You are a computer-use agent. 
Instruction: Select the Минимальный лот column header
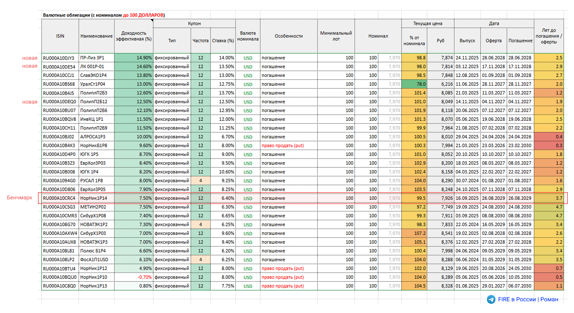point(336,36)
